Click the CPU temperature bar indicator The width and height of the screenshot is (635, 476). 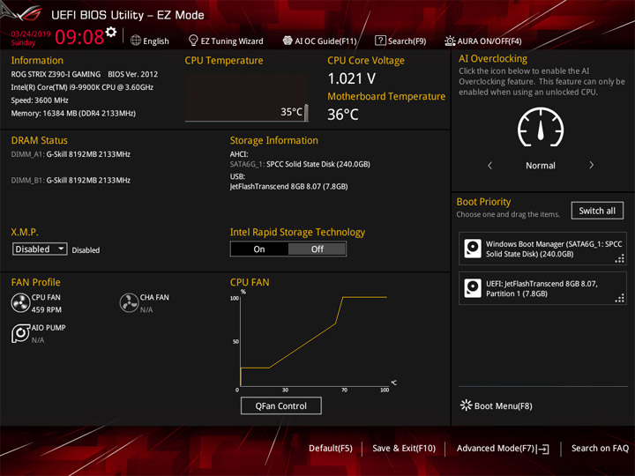pyautogui.click(x=306, y=112)
